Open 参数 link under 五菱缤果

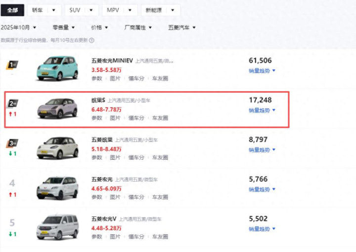click(97, 157)
